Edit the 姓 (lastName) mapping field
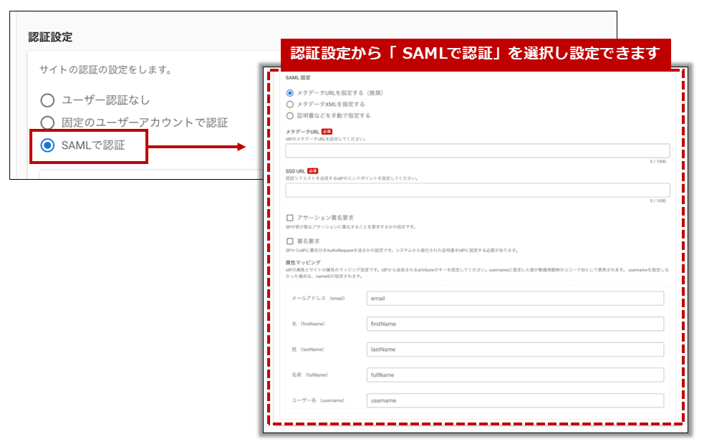The image size is (704, 444). coord(515,349)
